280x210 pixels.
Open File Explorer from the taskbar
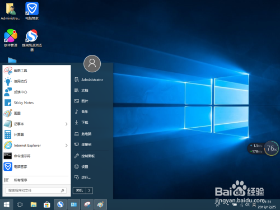[34, 204]
